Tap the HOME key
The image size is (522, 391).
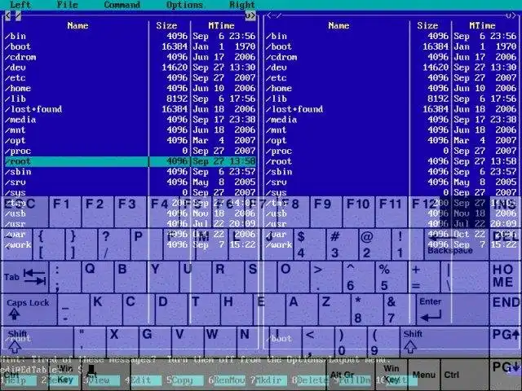[x=506, y=277]
